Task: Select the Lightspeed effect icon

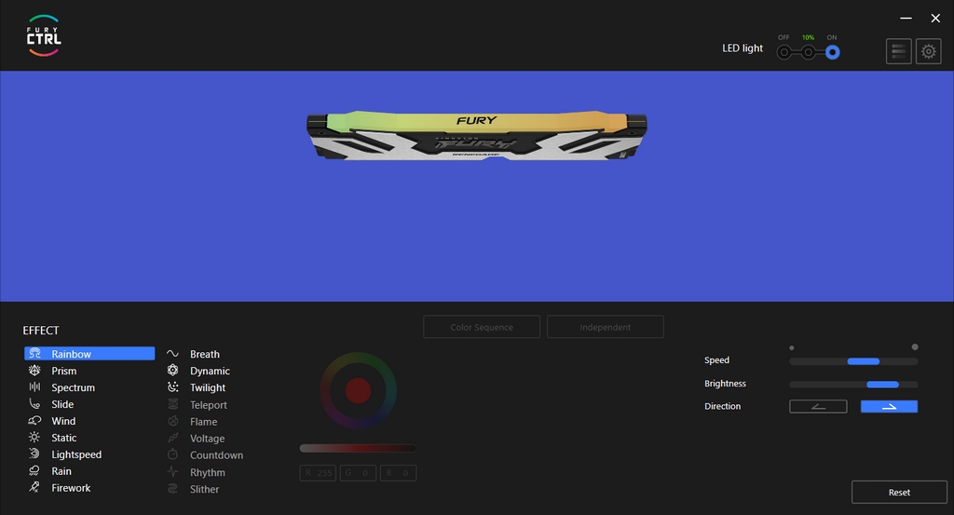Action: click(34, 454)
